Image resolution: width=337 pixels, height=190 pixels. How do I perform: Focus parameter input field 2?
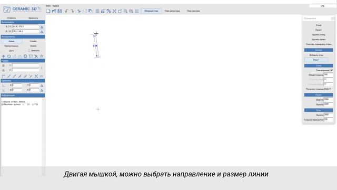(26, 70)
